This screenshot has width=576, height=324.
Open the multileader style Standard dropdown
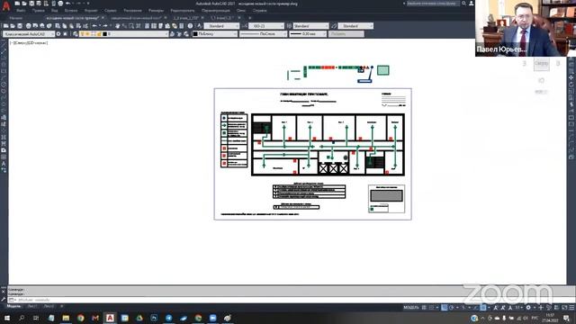355,26
